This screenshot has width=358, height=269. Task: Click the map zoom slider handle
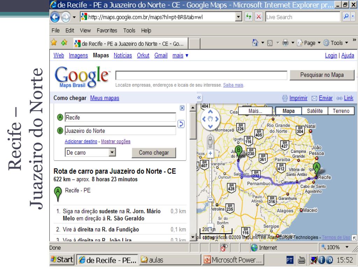coord(210,199)
